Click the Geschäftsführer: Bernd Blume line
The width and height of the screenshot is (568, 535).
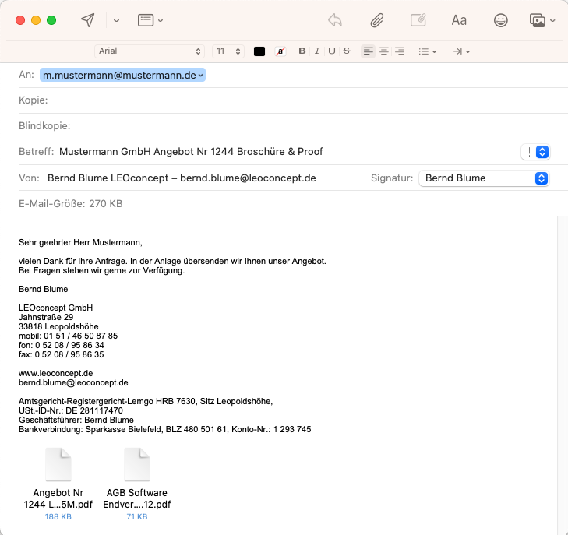tap(76, 420)
